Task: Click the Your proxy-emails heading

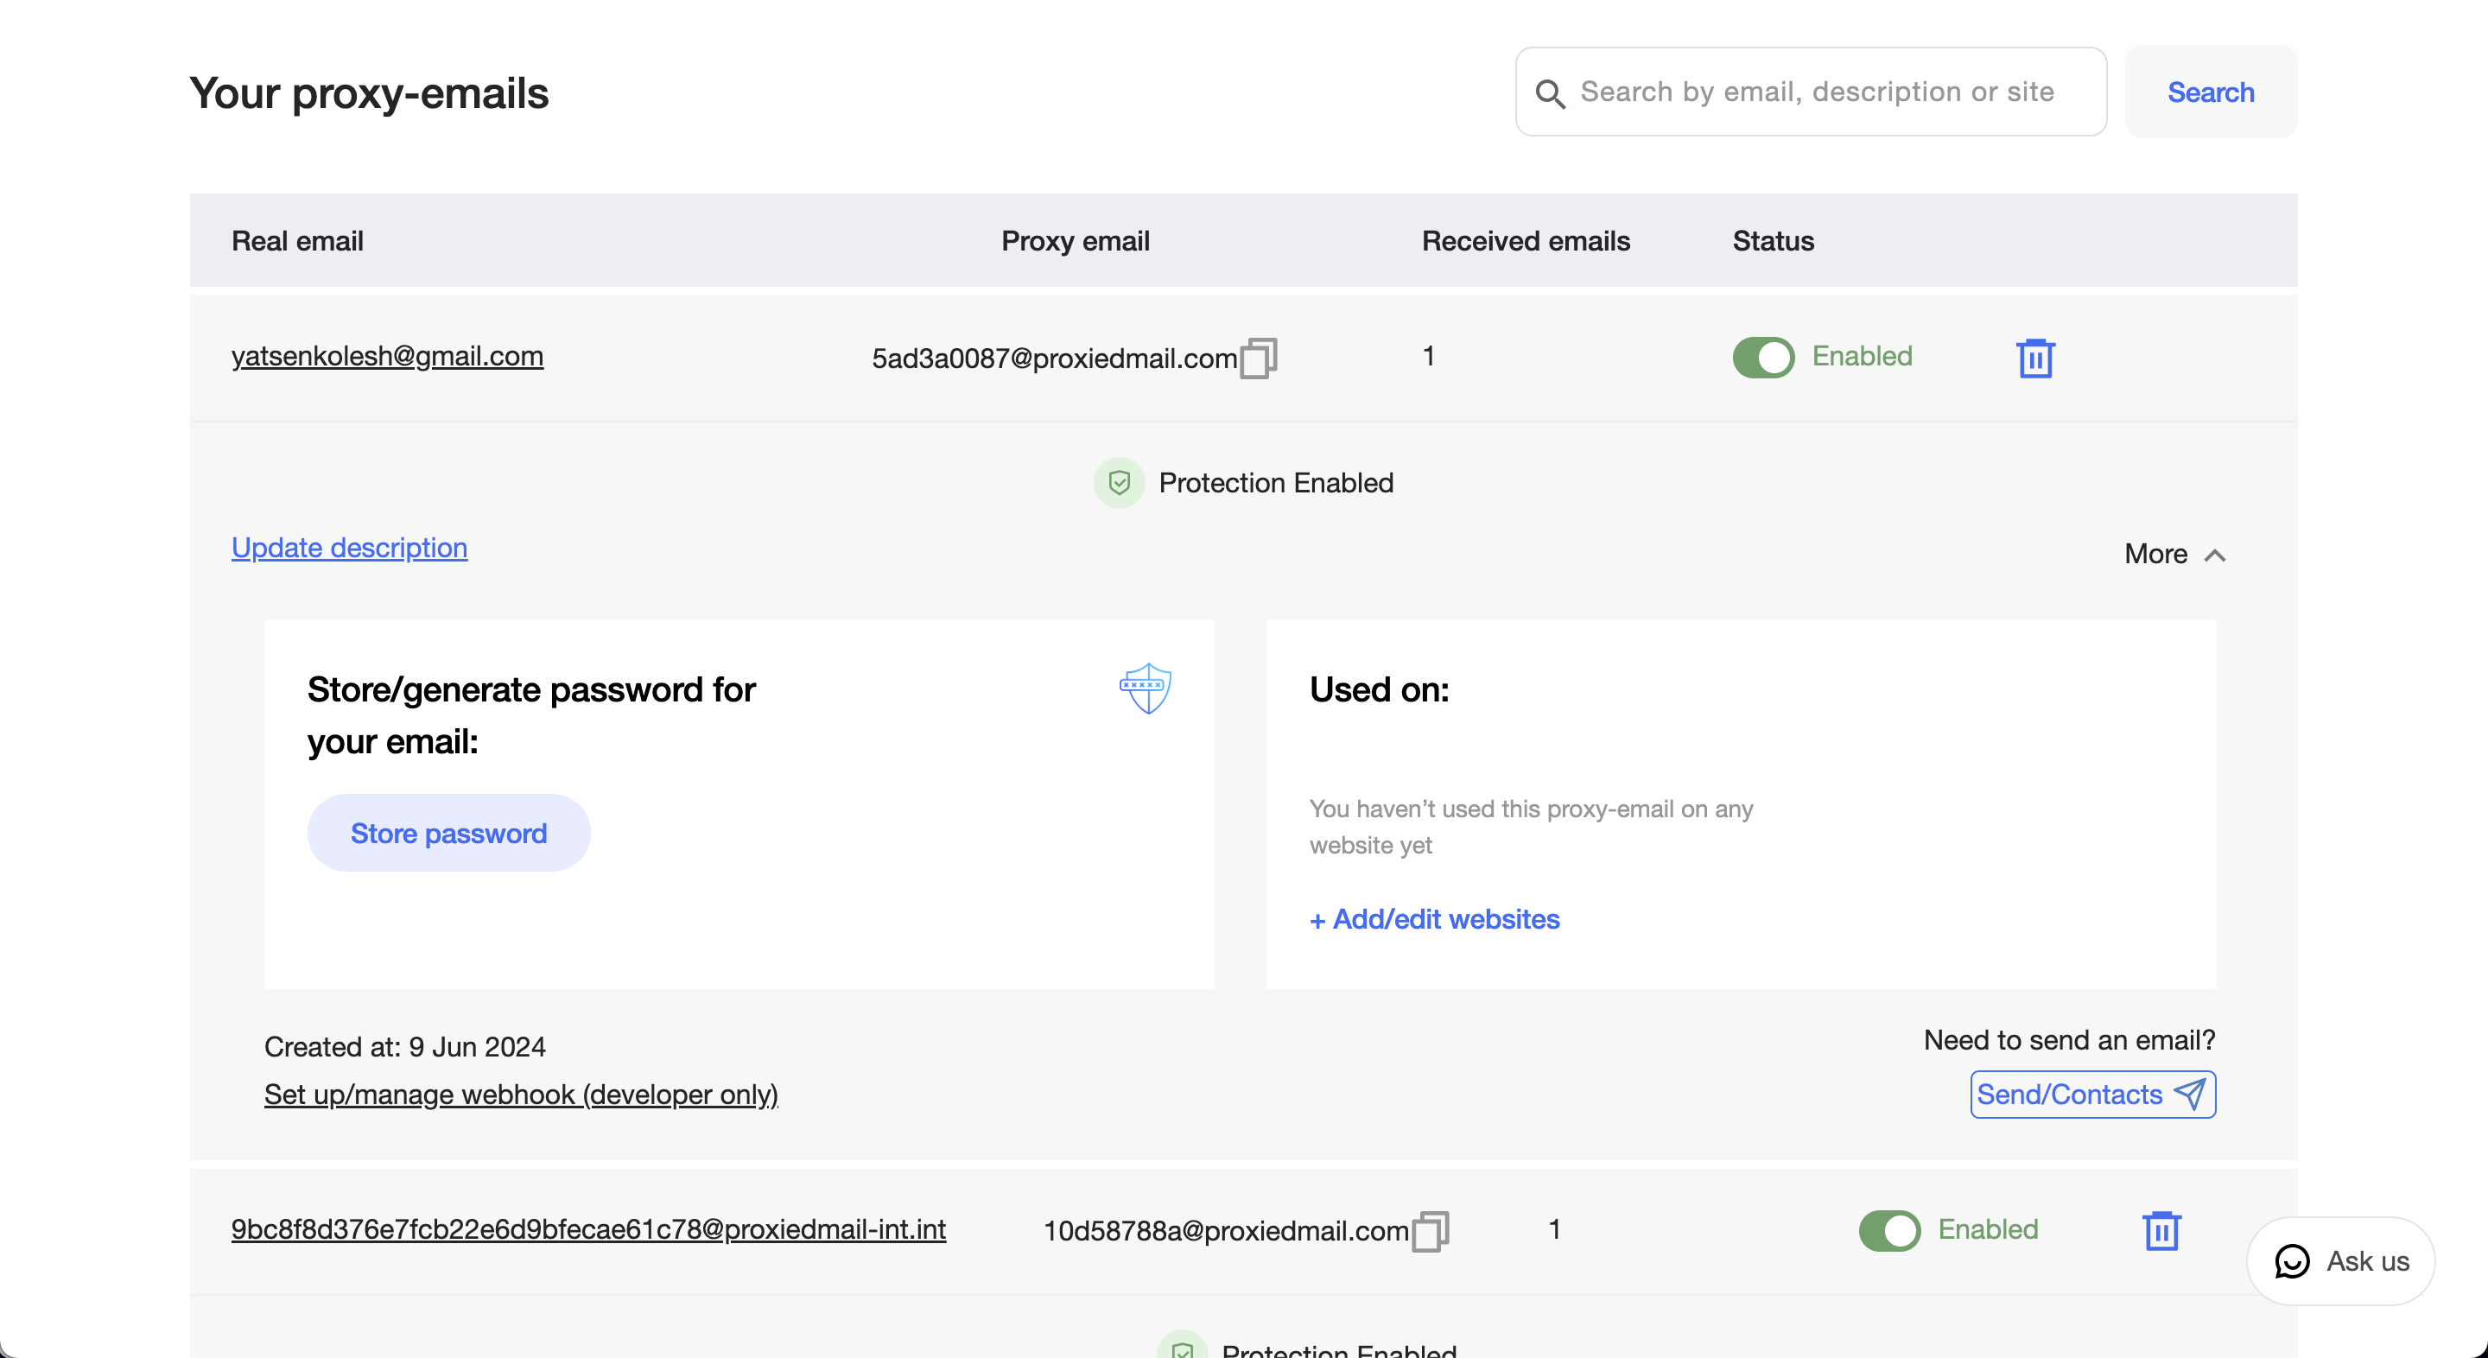Action: [x=369, y=93]
